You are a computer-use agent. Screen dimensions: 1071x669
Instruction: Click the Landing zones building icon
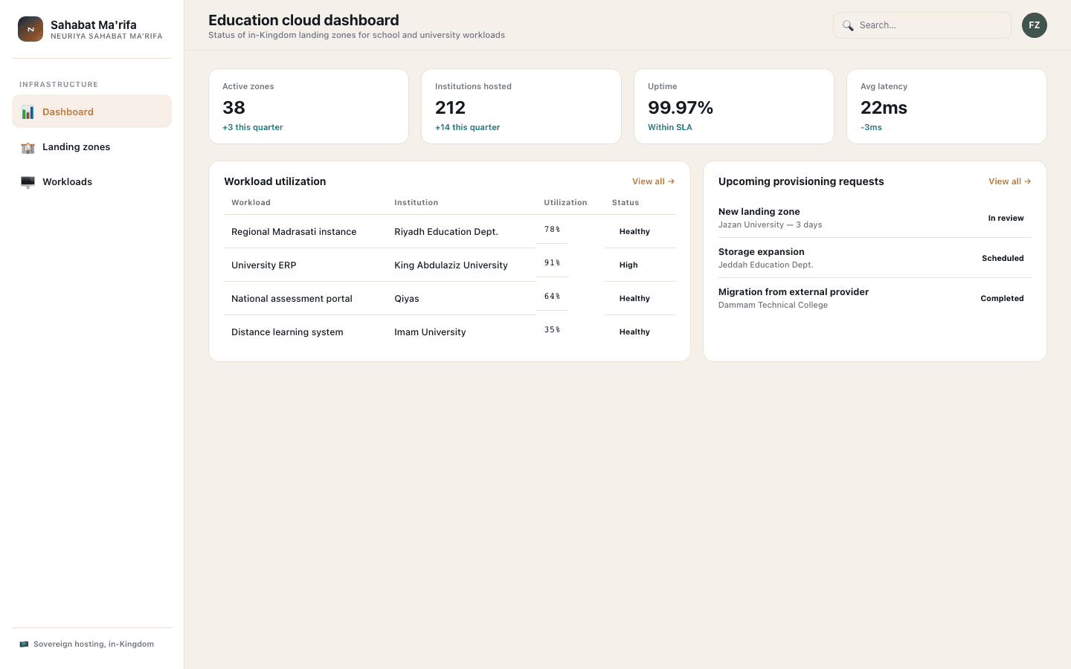(28, 147)
